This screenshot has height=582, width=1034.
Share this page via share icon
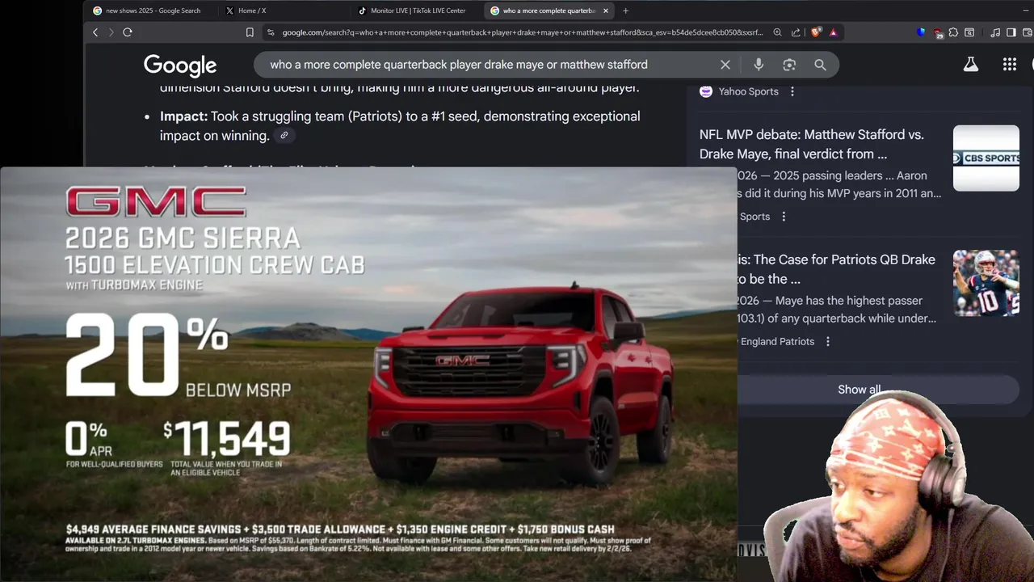(x=796, y=32)
